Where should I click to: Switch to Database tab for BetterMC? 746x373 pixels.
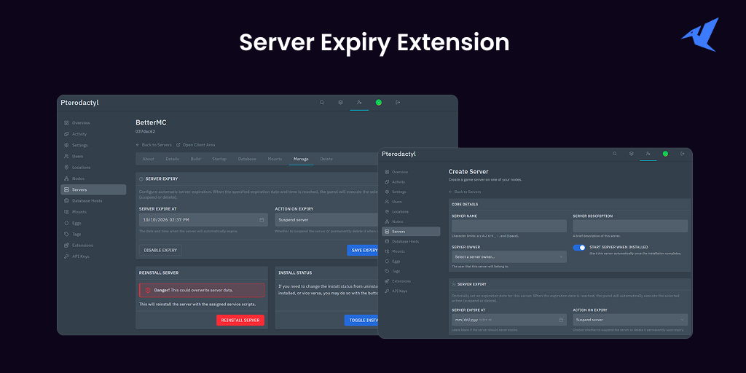[x=247, y=159]
